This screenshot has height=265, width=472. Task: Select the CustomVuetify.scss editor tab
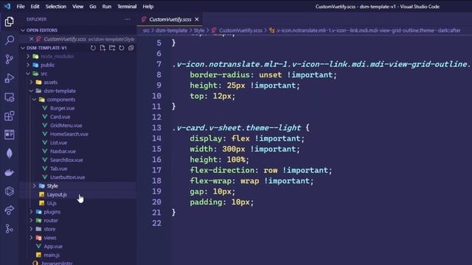170,19
